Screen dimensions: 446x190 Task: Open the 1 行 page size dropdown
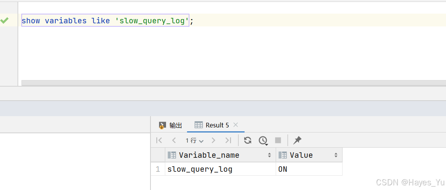(194, 140)
